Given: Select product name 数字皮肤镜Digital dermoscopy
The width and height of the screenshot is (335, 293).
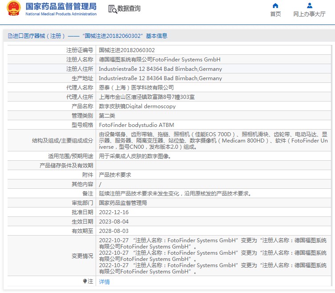Looking at the screenshot, I should tap(137, 106).
